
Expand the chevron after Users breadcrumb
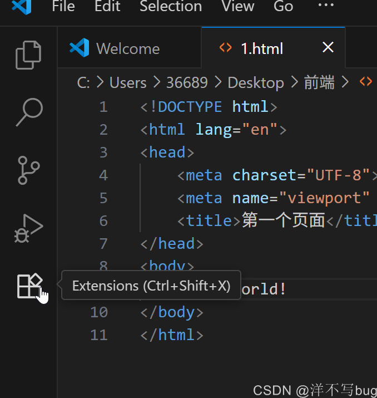pyautogui.click(x=157, y=82)
